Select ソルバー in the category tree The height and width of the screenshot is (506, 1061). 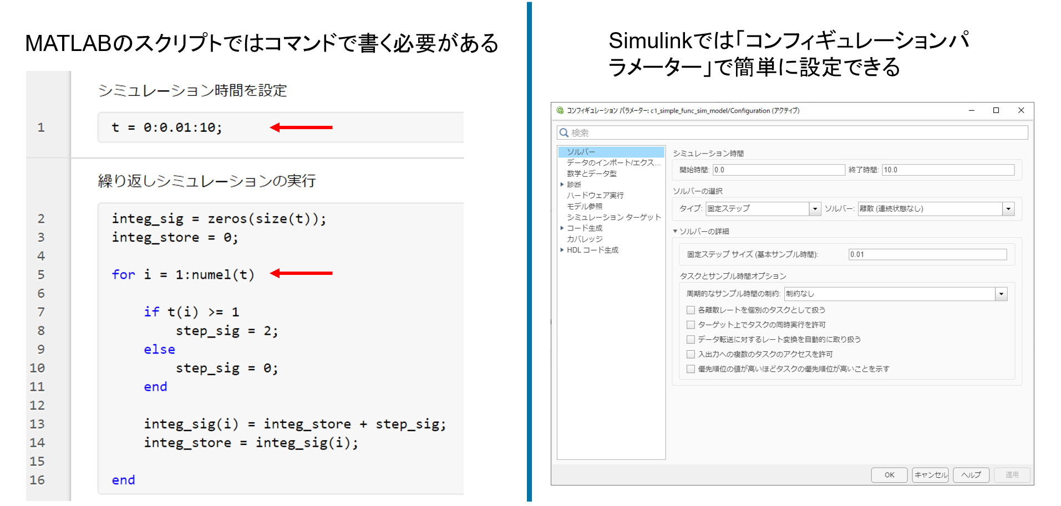tap(611, 152)
